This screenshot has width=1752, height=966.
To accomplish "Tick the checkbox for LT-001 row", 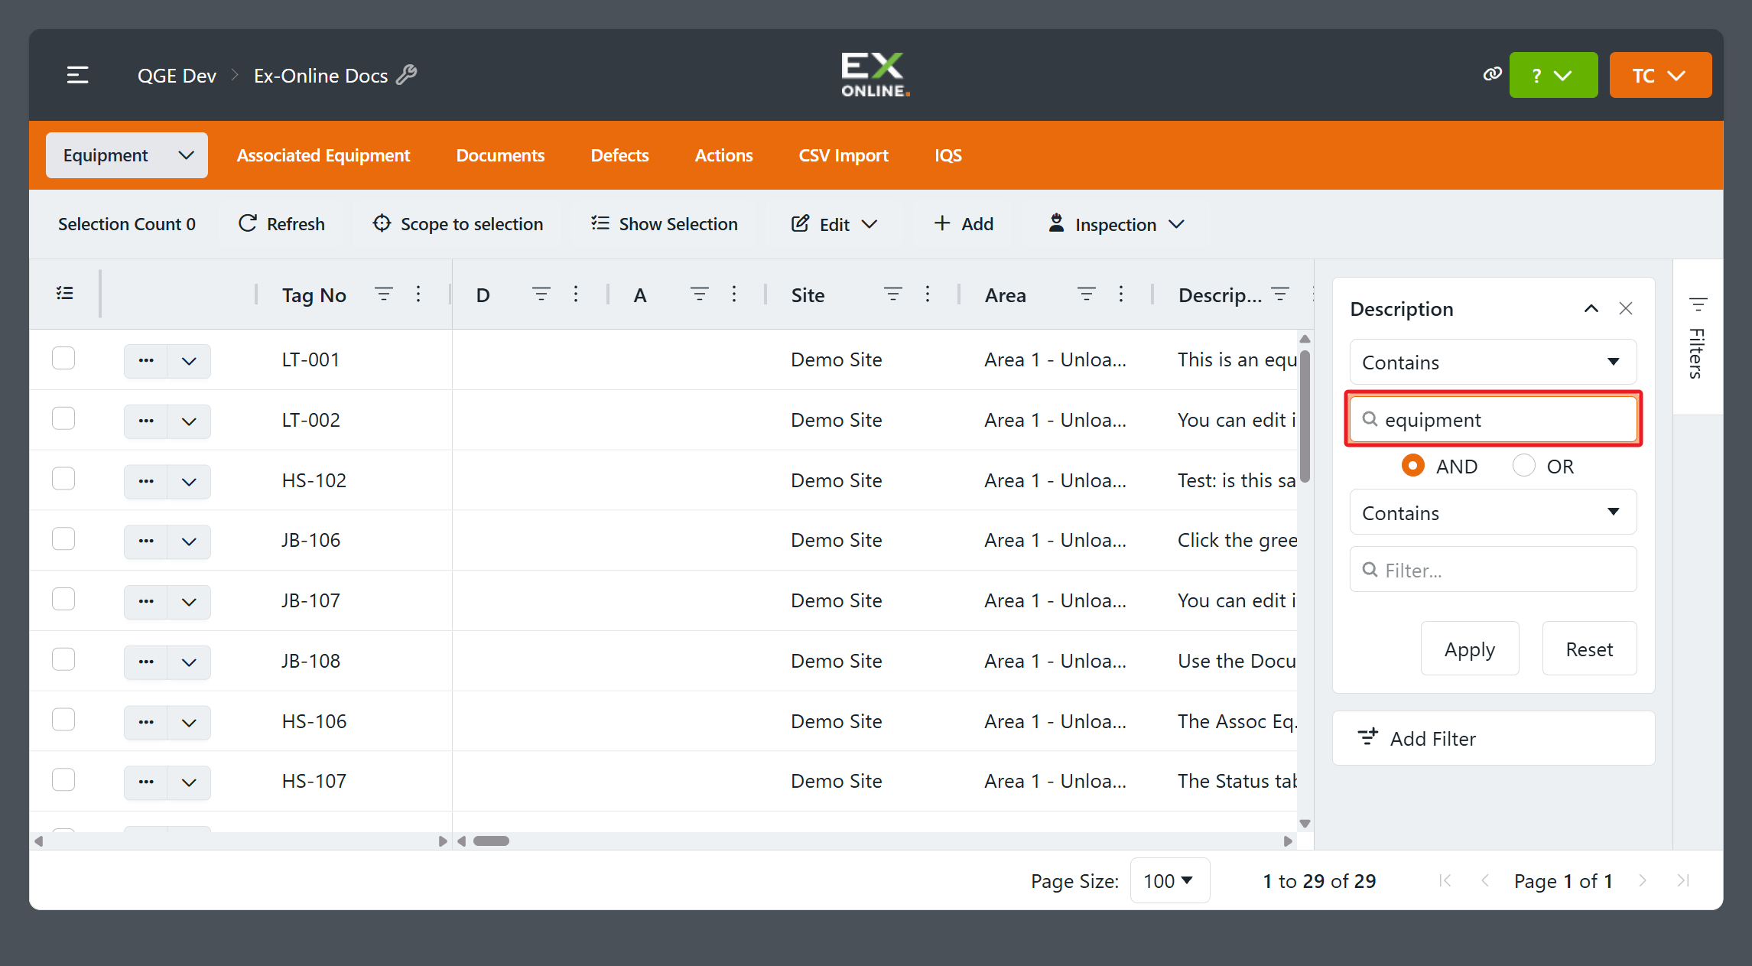I will (63, 358).
